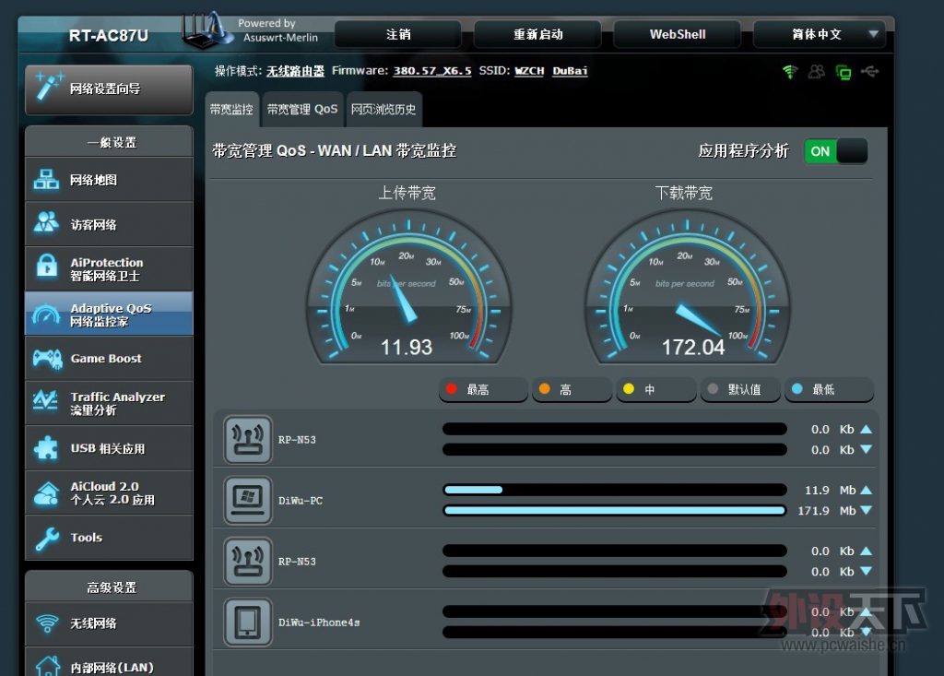Open the 无线路由器 operation mode link
The height and width of the screenshot is (676, 944).
tap(295, 71)
